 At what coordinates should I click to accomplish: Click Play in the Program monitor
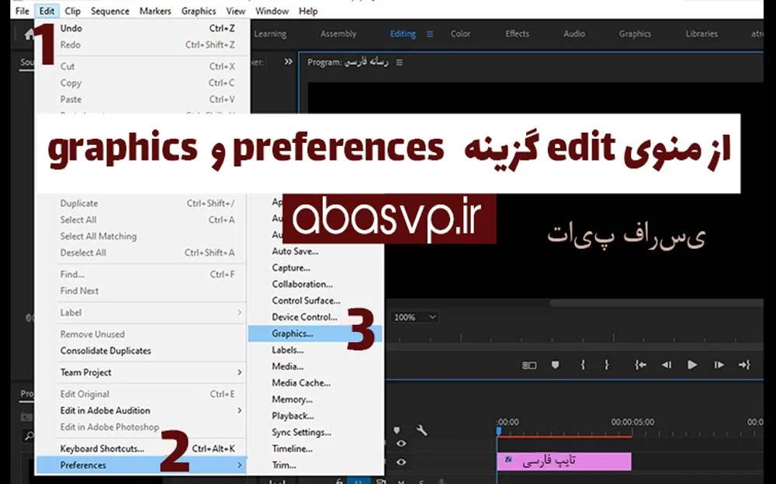point(692,365)
